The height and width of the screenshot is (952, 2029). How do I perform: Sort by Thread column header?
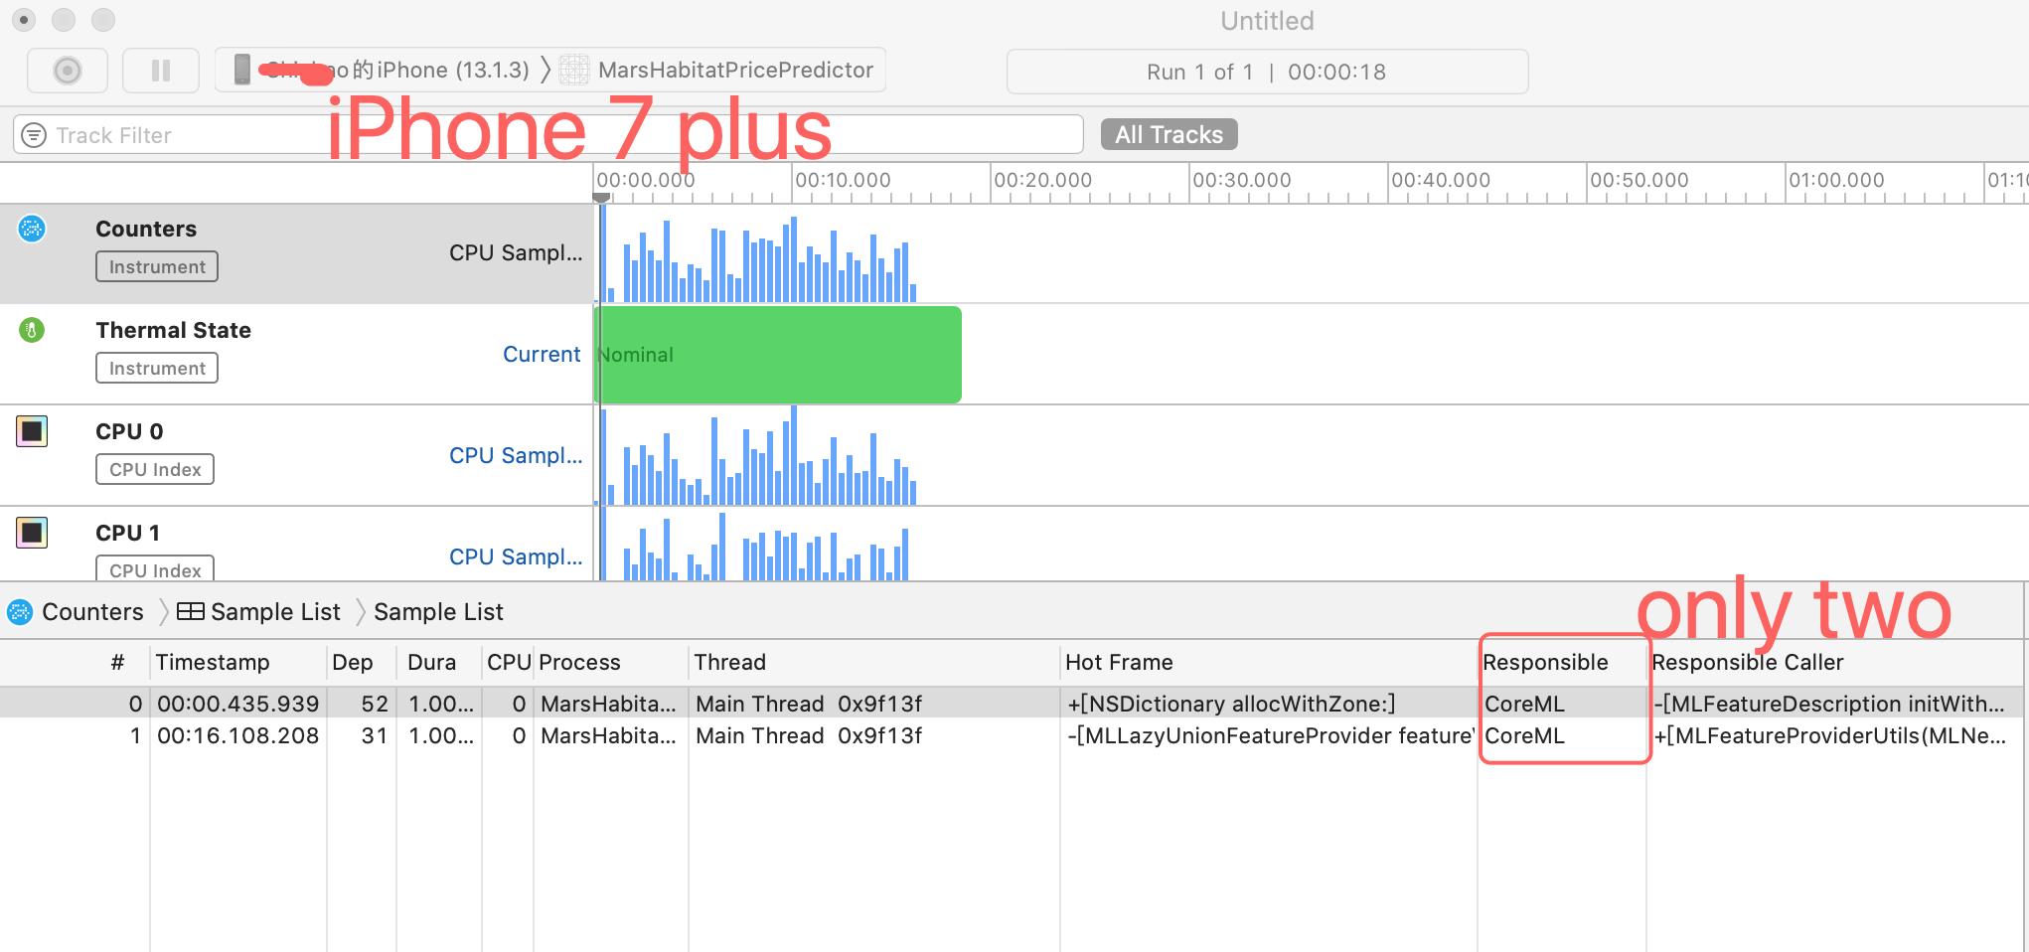[x=874, y=662]
